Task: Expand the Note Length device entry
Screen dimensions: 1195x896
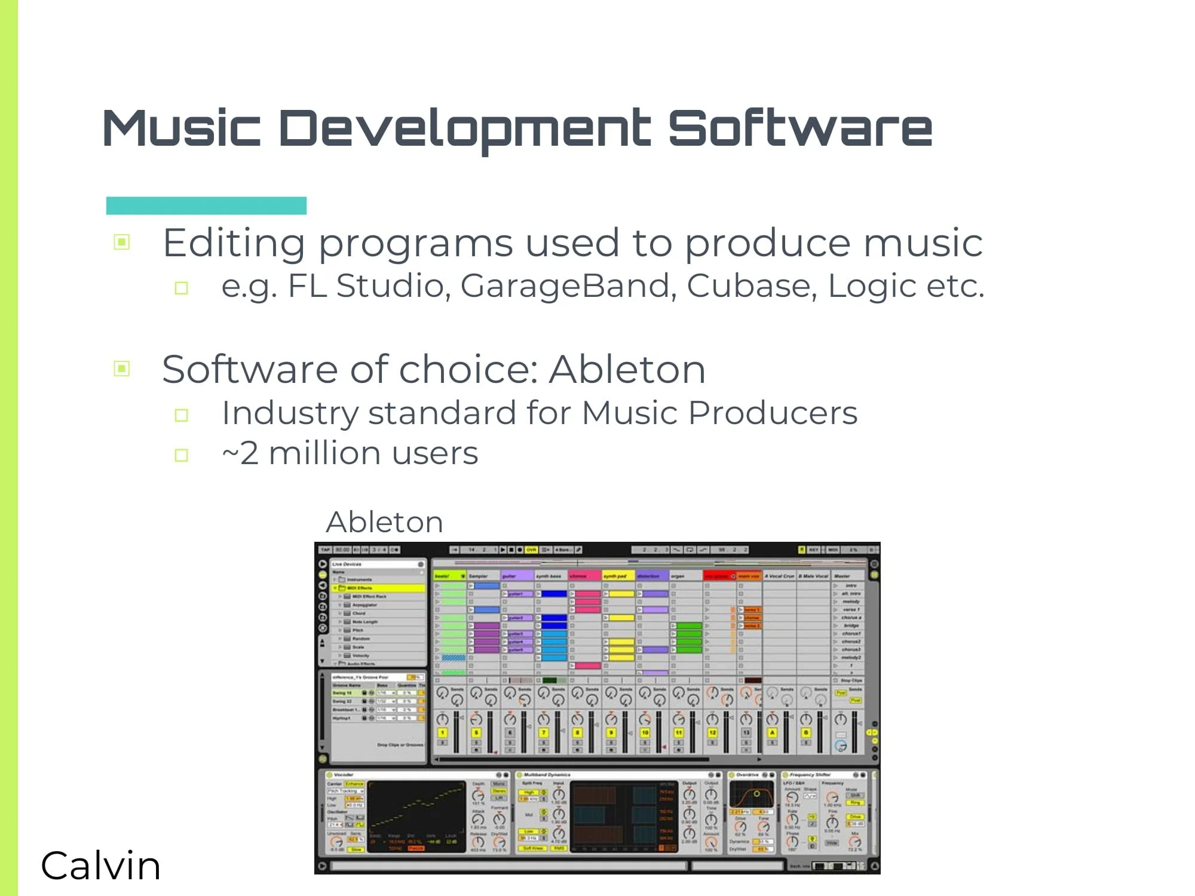Action: [x=341, y=622]
